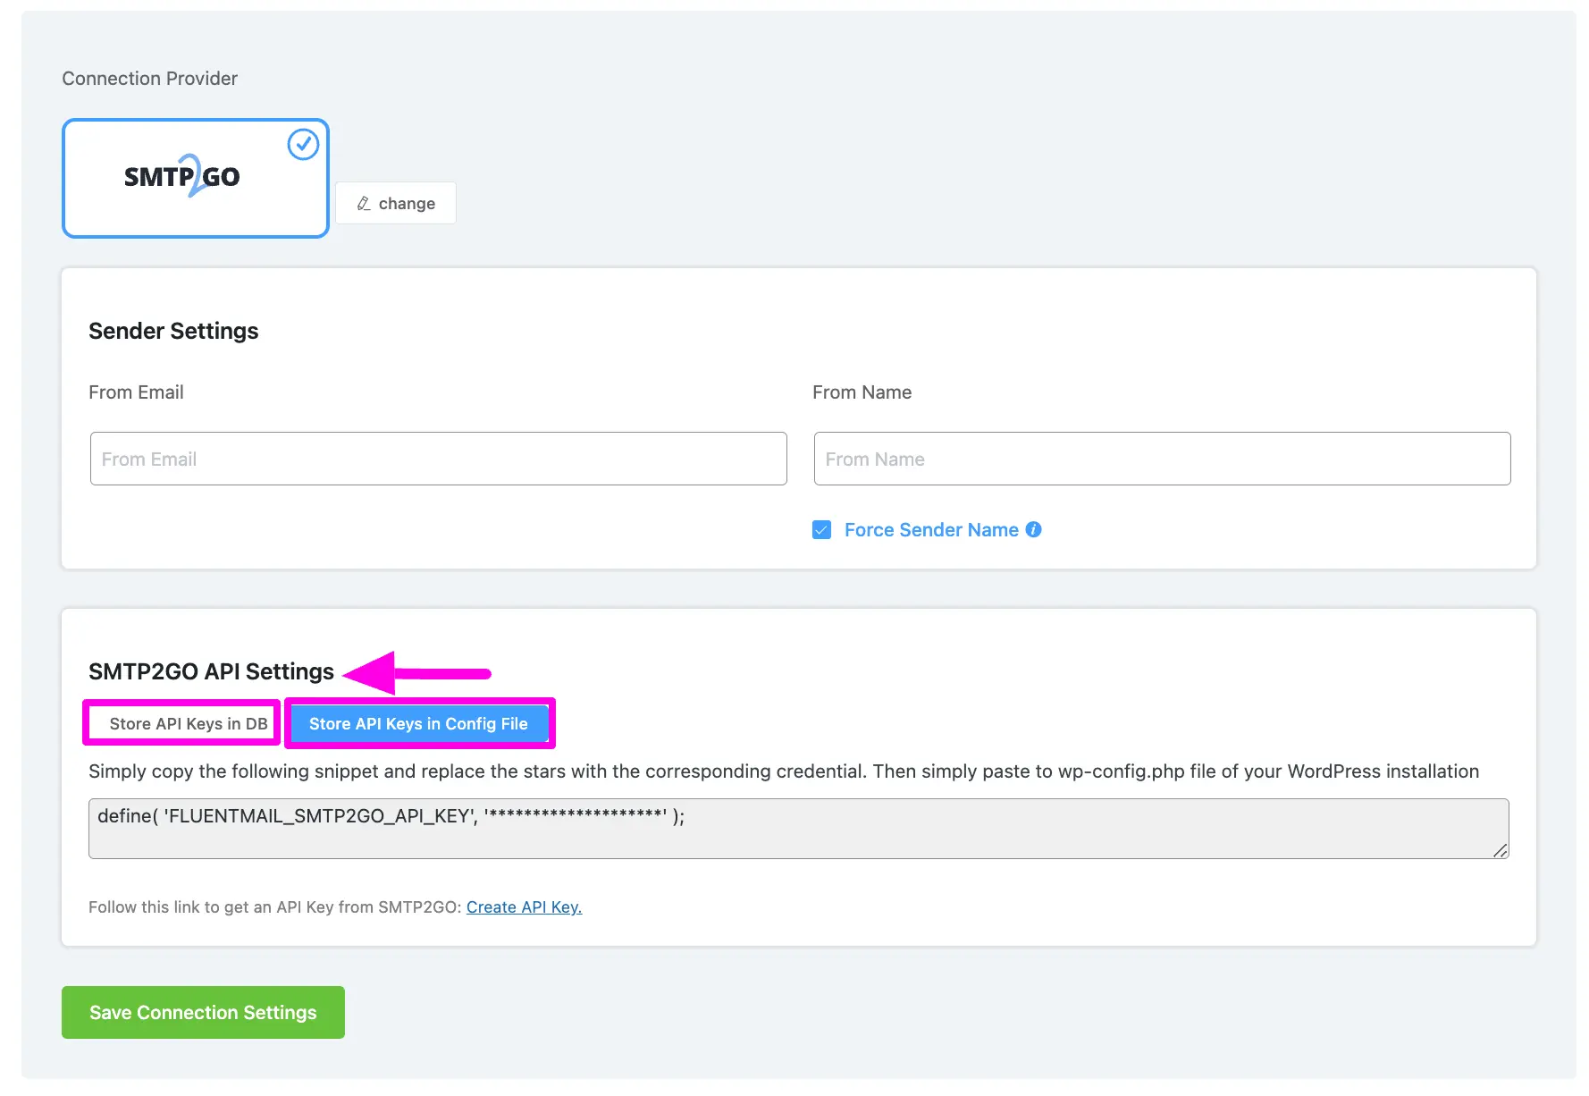Click the 'Simply copy the following snippet' instruction text
This screenshot has height=1096, width=1589.
(x=784, y=771)
